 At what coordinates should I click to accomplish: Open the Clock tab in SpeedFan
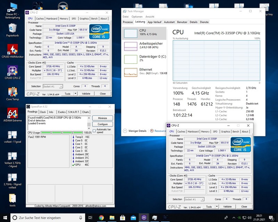43,112
